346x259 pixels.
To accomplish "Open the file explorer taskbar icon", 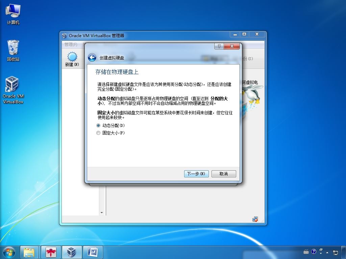I will click(29, 252).
